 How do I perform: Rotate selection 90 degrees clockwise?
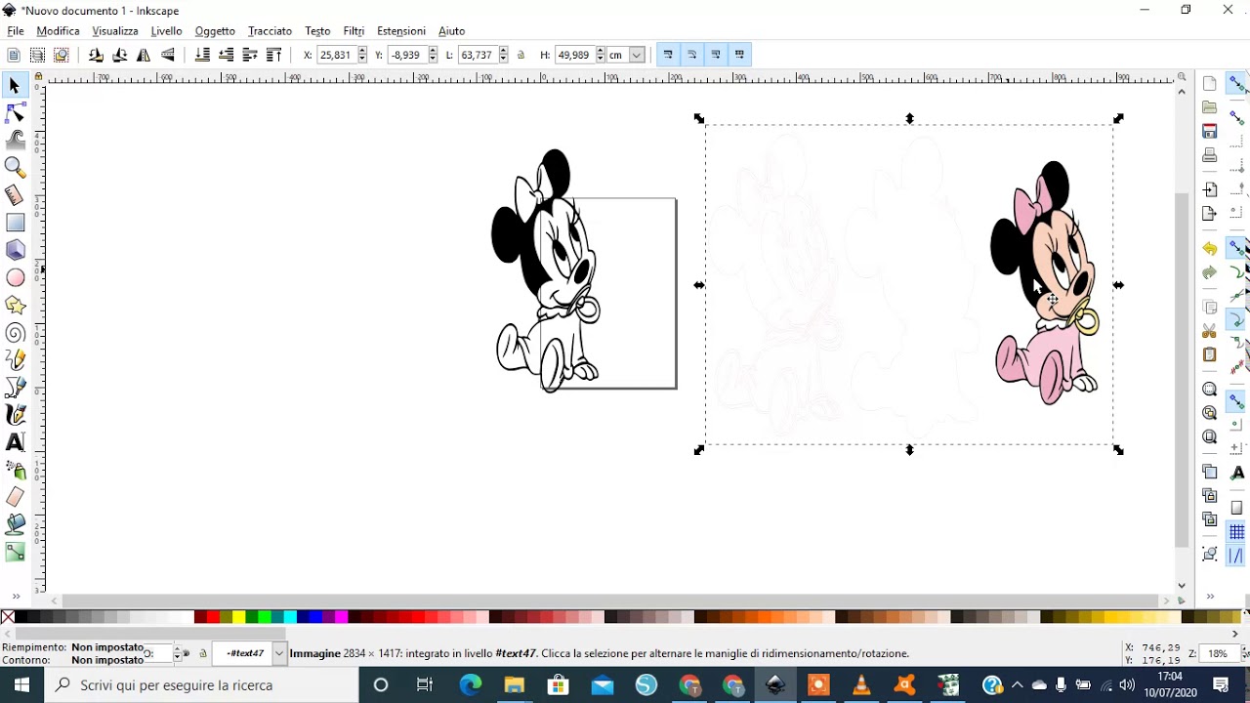click(119, 55)
